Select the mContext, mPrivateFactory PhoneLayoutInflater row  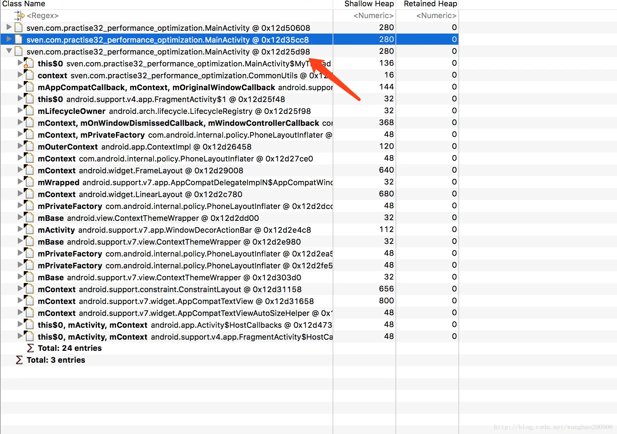[229, 135]
